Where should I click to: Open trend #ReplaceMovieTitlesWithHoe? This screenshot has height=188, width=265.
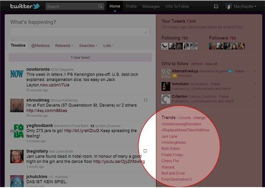coord(185,130)
